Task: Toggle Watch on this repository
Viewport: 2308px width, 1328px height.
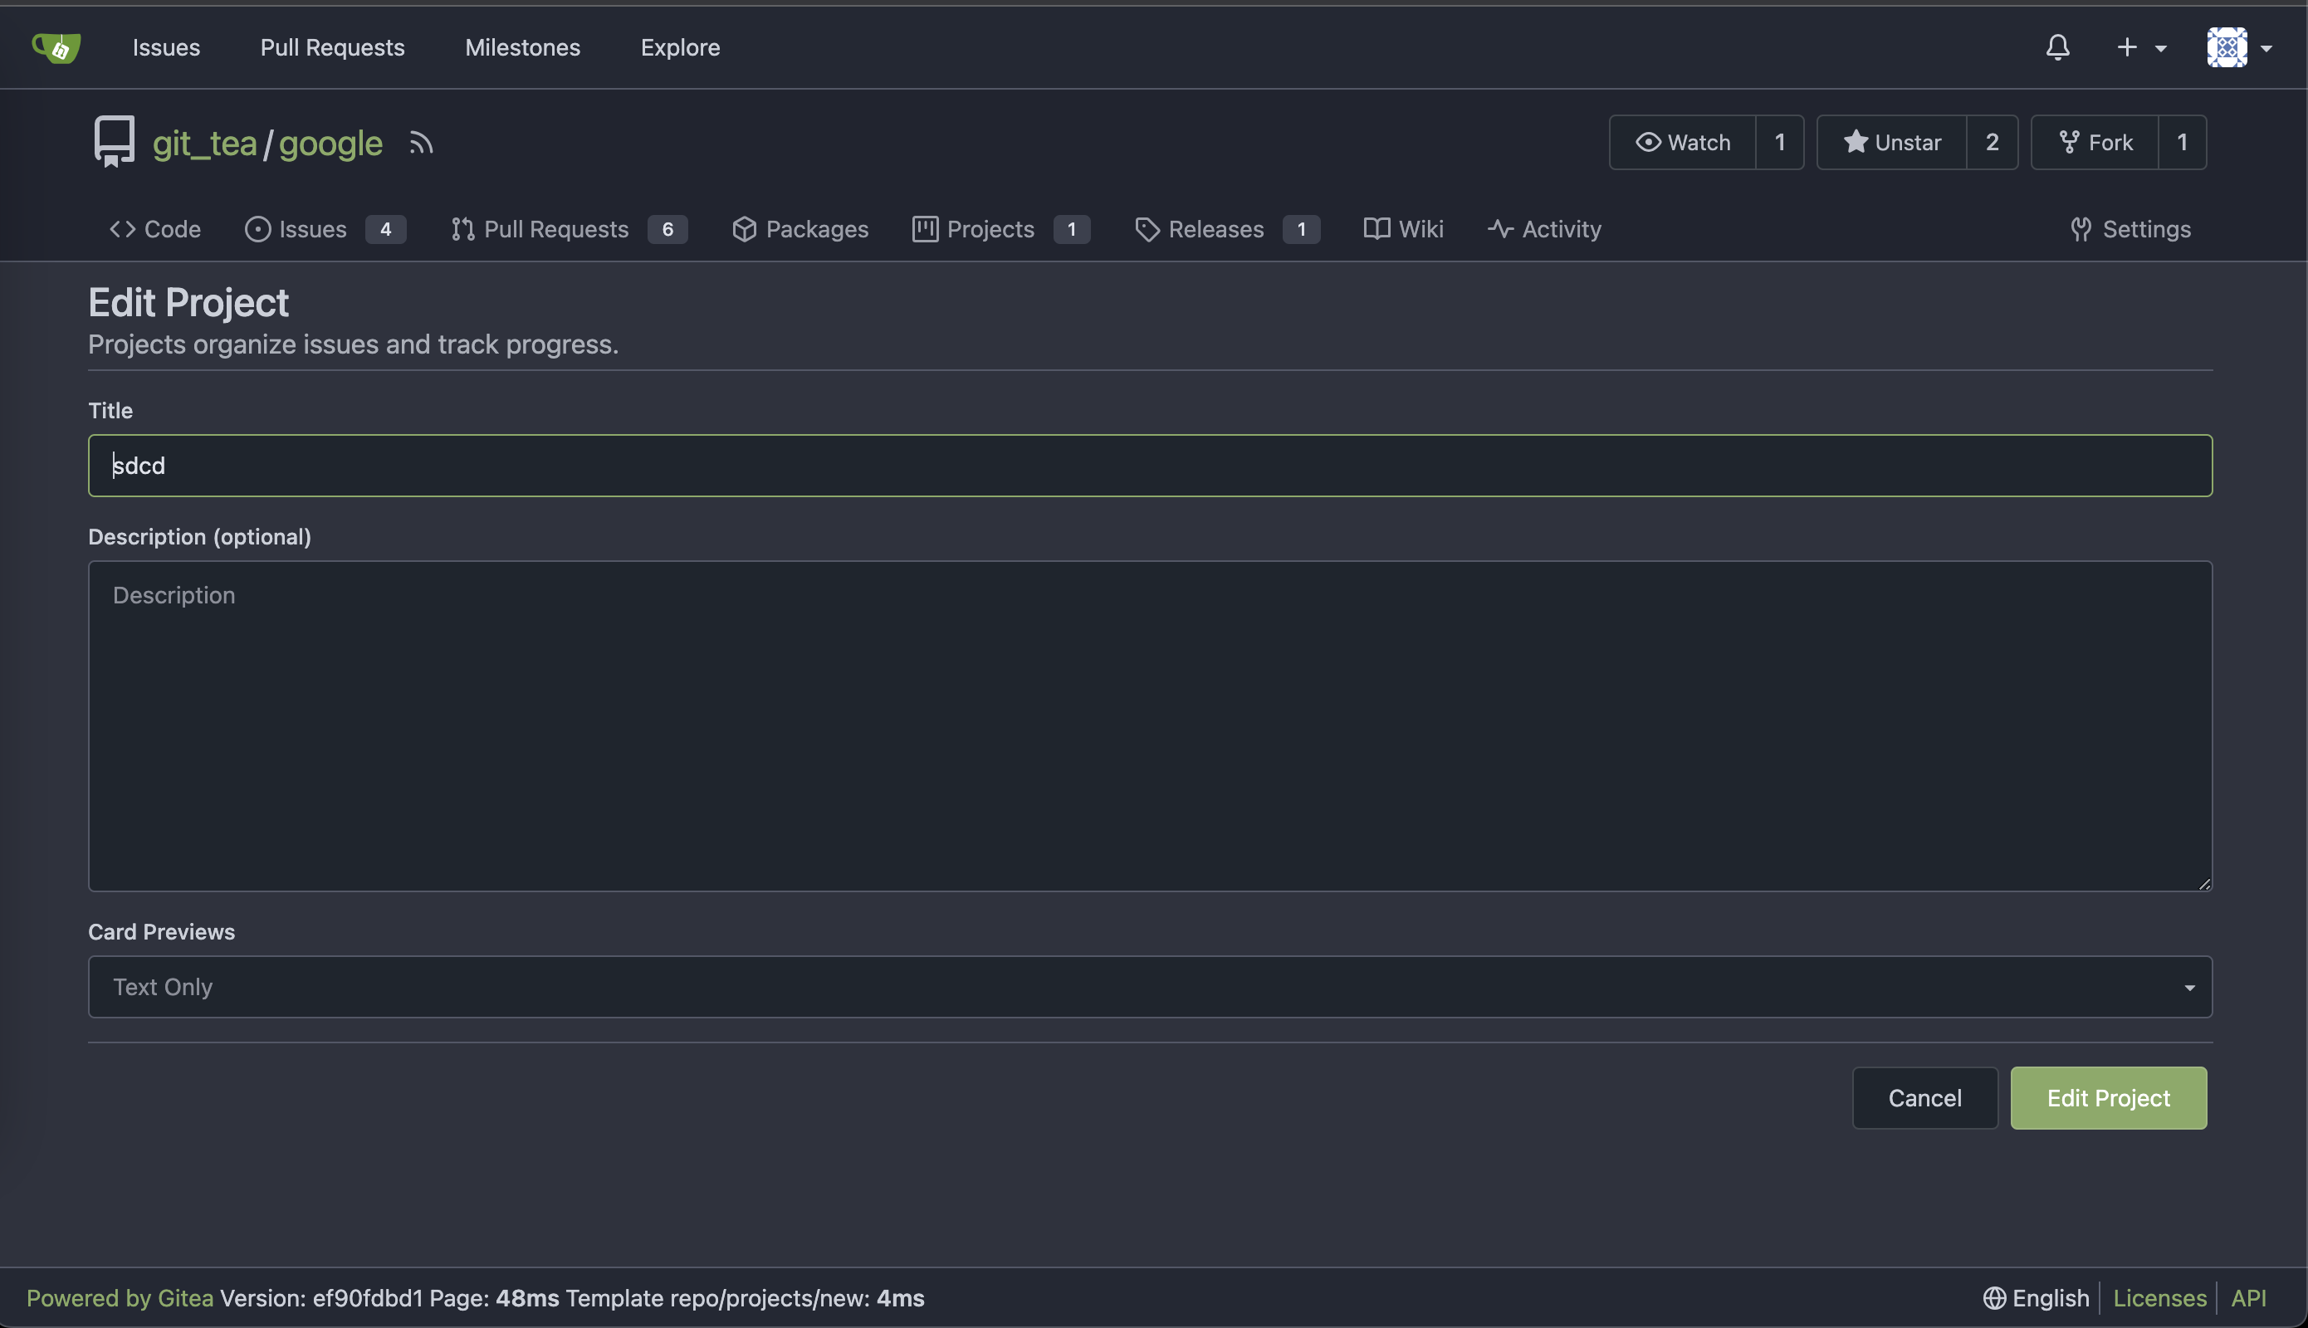Action: 1682,142
